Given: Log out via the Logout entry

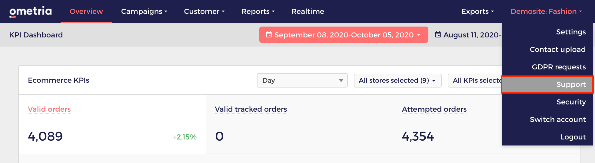Looking at the screenshot, I should (x=573, y=137).
